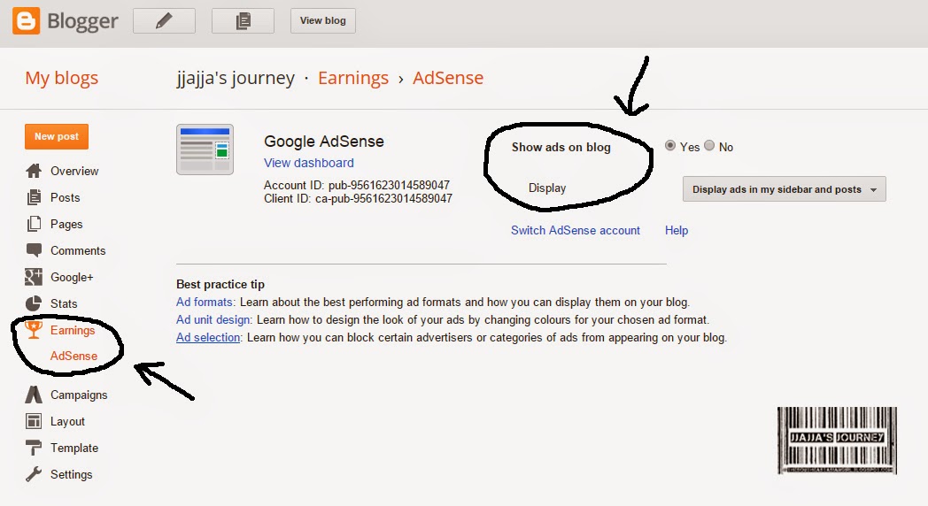Select the AdSense submenu item
928x506 pixels.
click(74, 356)
